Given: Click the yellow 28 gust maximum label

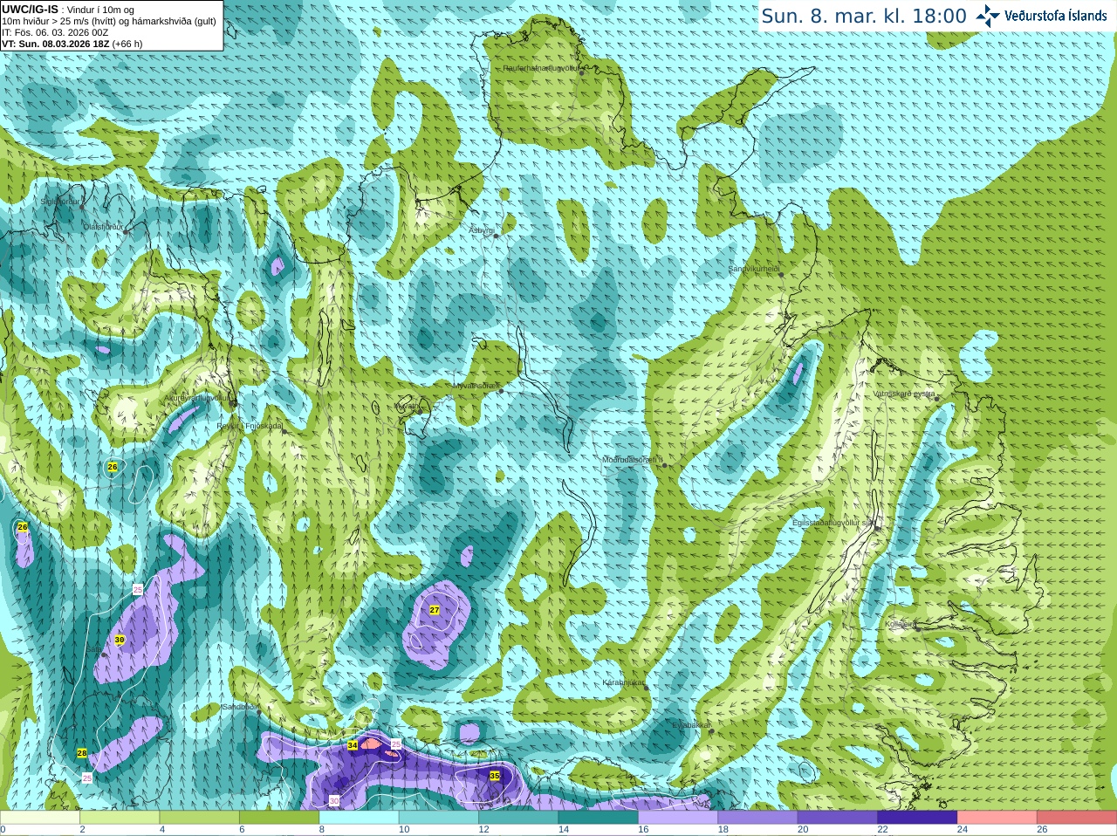Looking at the screenshot, I should coord(82,752).
